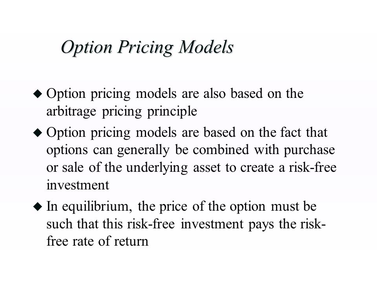Screen dimensions: 377x283
Task: Click the slide title Option Pricing Models
Action: point(147,47)
